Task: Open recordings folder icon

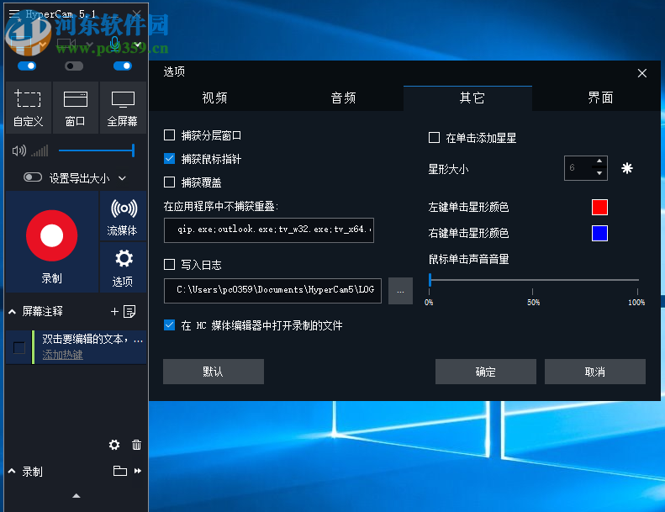Action: point(120,471)
